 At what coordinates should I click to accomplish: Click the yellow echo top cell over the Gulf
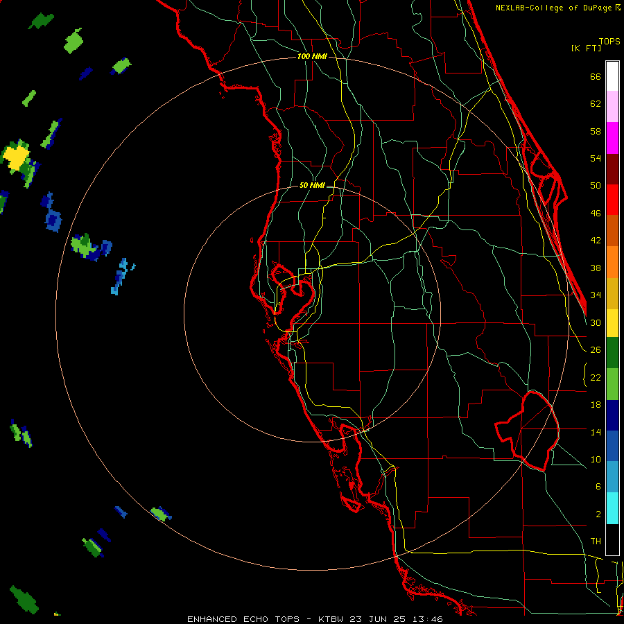tap(16, 157)
